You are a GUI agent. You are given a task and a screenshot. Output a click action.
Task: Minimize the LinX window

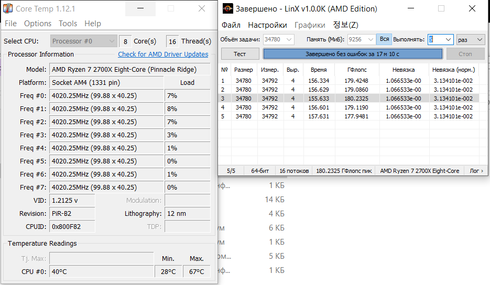click(411, 8)
